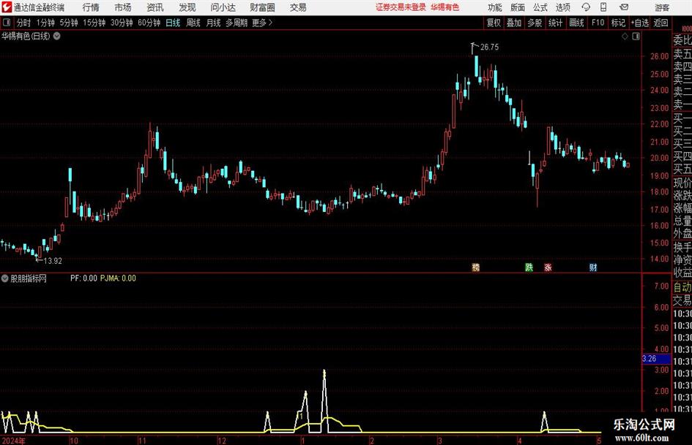The image size is (692, 445).
Task: Switch to the 分时 period tab
Action: [x=24, y=23]
